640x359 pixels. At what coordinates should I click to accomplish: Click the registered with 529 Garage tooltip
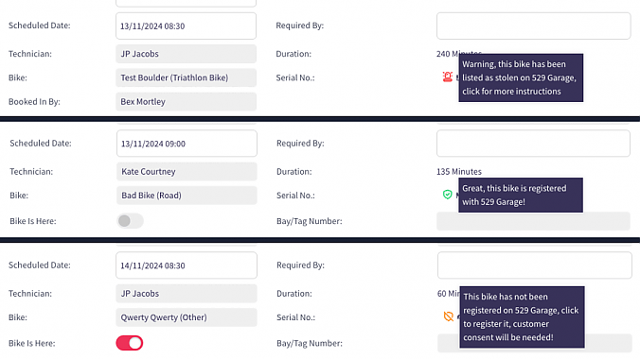[x=521, y=196]
